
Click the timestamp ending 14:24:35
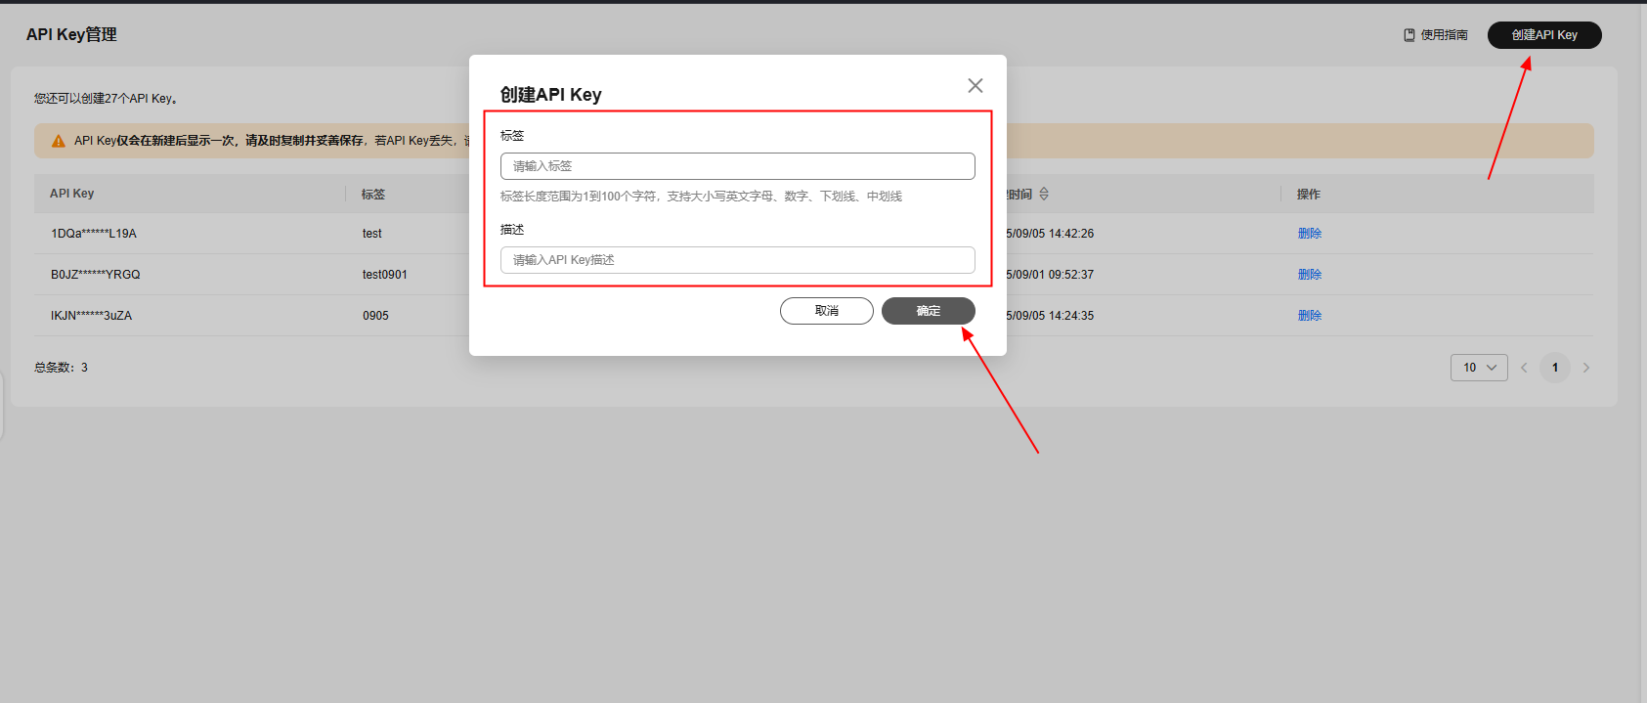click(1050, 316)
